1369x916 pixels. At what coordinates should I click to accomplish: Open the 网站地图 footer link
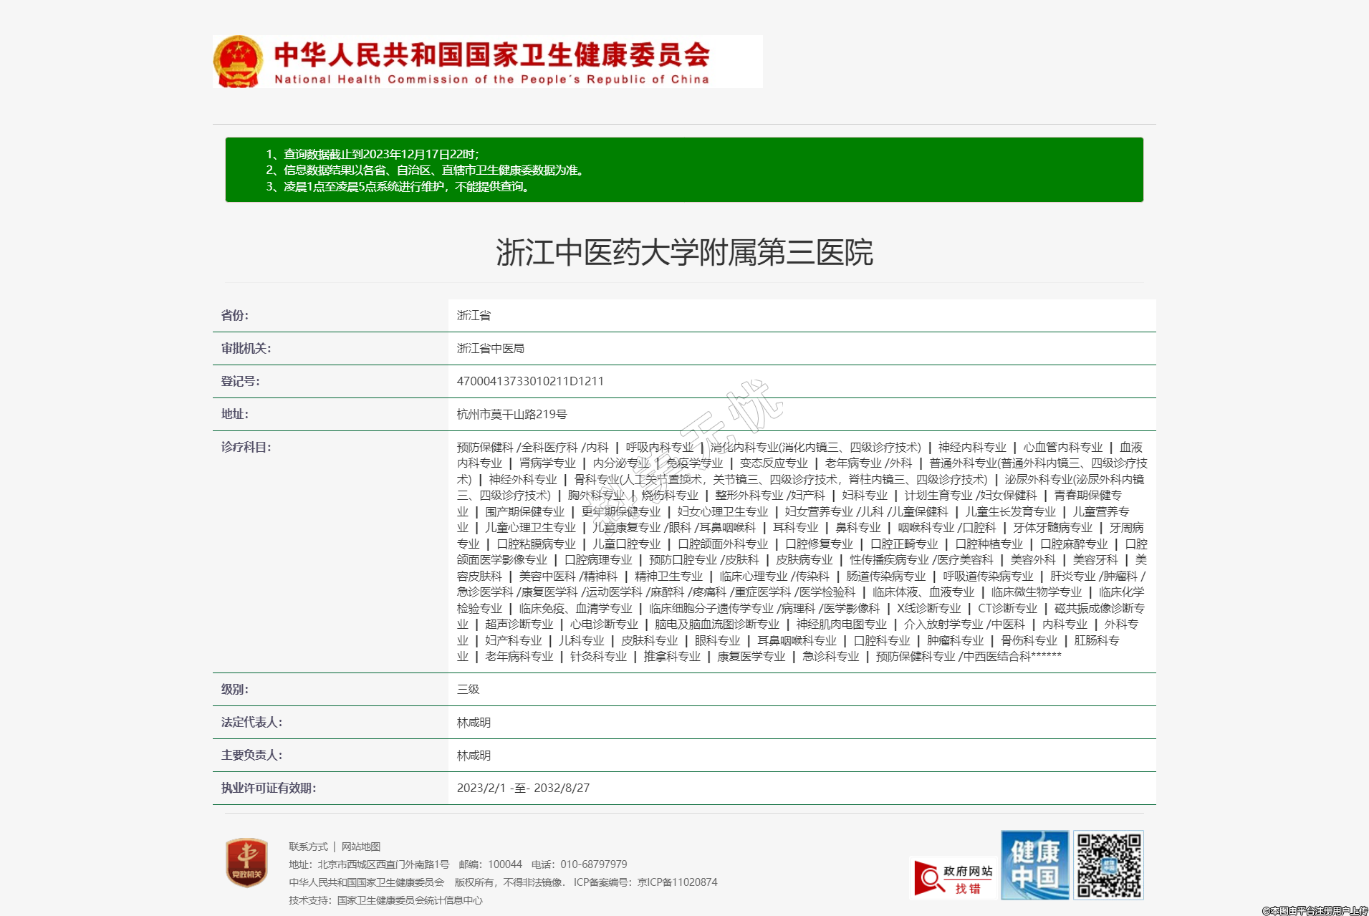click(x=361, y=847)
